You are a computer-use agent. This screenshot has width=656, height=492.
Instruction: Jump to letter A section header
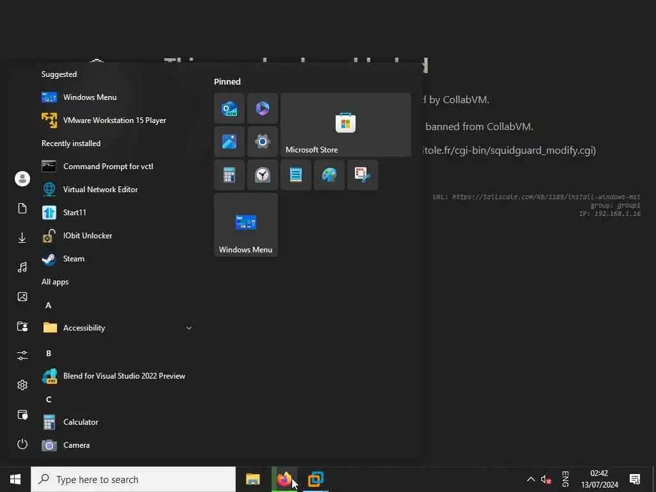coord(49,306)
